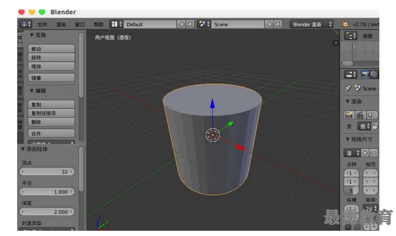Click the blue Z axis arrow
The height and width of the screenshot is (236, 396).
(212, 104)
